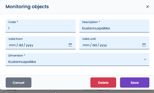Click the Valid until label text

point(89,39)
